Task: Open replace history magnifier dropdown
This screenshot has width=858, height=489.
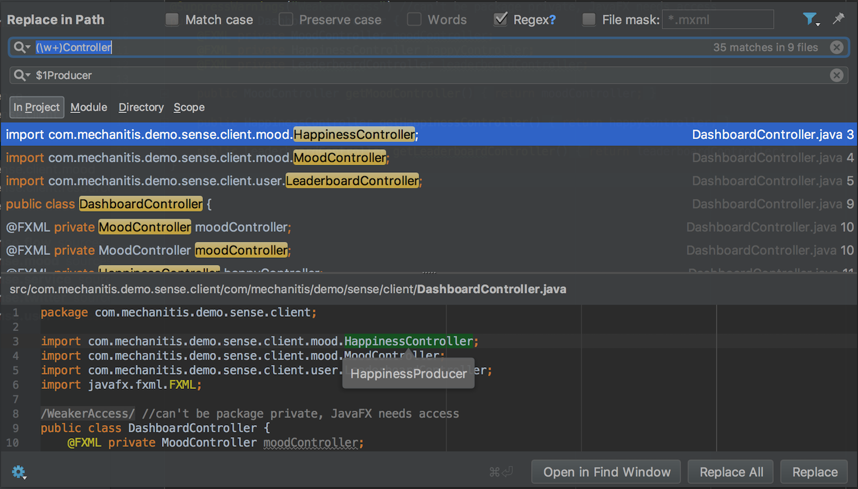Action: (x=22, y=75)
